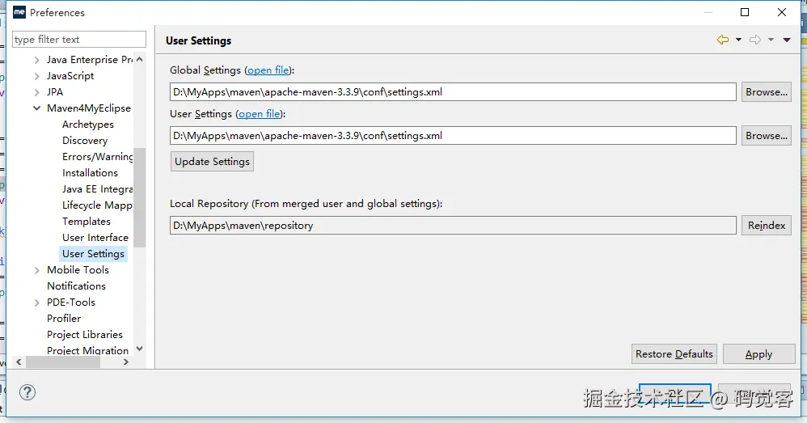Image resolution: width=807 pixels, height=423 pixels.
Task: Select the User Settings tree item
Action: [93, 254]
